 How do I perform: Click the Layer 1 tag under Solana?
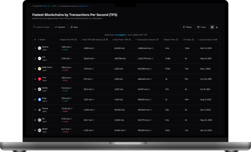pyautogui.click(x=44, y=50)
